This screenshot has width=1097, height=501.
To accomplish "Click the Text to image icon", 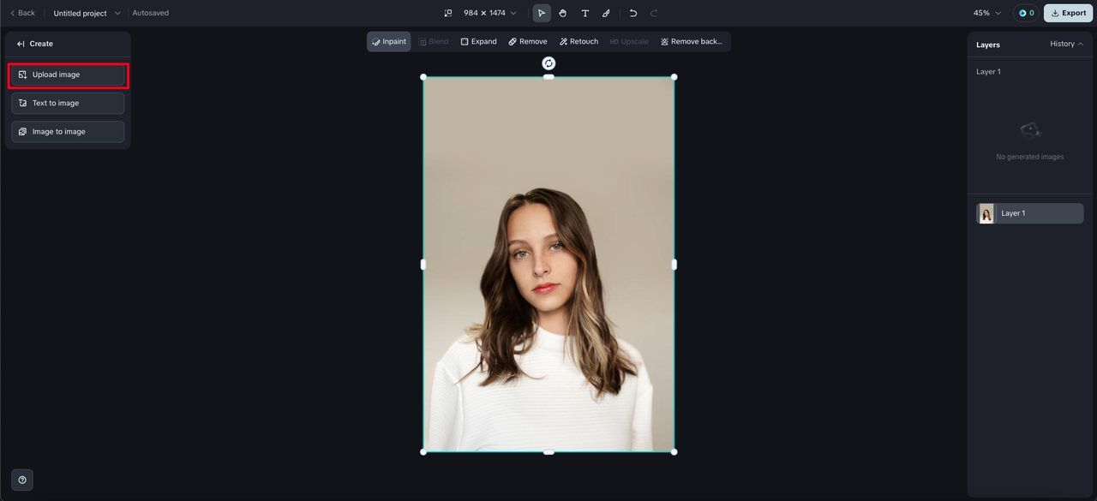I will [23, 103].
